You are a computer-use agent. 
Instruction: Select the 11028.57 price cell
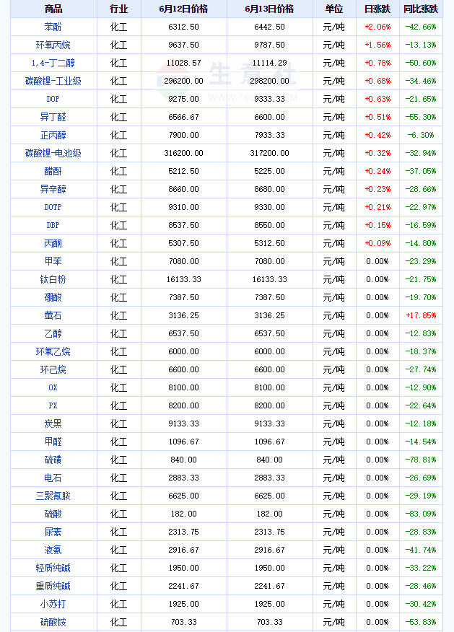pos(183,63)
